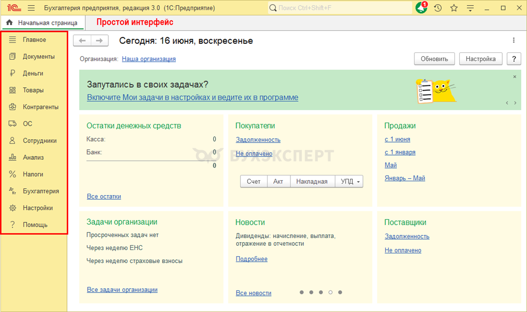Click the ОС truck icon
Image resolution: width=527 pixels, height=312 pixels.
(12, 124)
